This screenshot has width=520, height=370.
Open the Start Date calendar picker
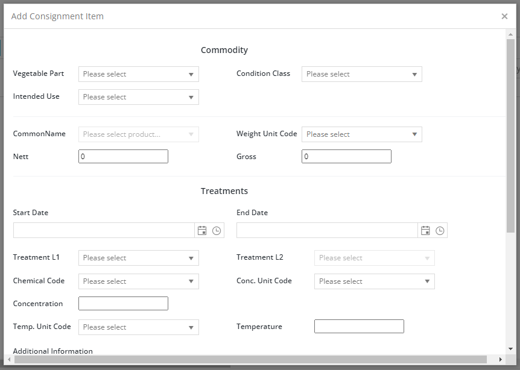click(x=202, y=231)
